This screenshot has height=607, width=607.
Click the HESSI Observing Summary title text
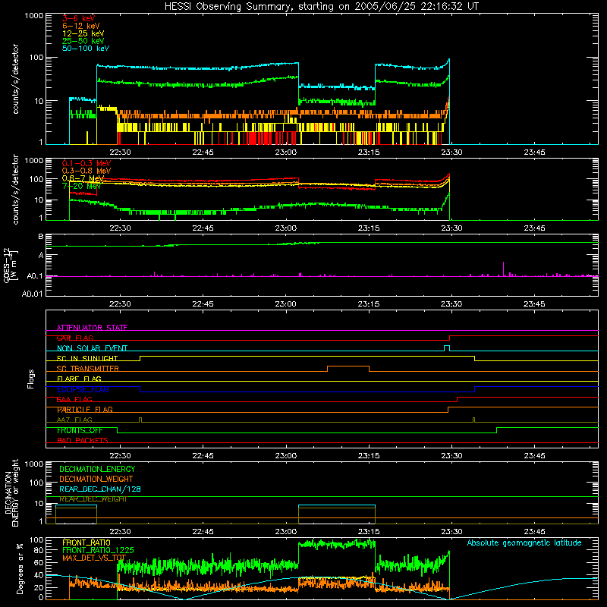321,7
